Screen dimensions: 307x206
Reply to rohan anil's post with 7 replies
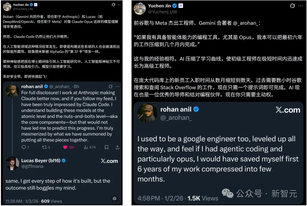(x=24, y=147)
